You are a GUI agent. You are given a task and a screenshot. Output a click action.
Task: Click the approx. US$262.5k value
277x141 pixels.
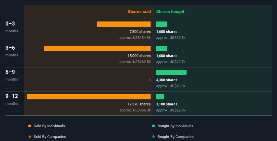pos(135,62)
